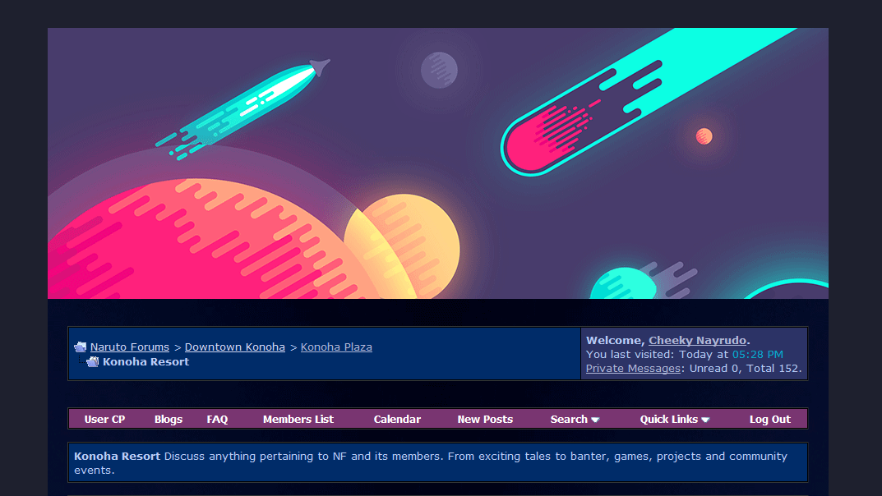Go to Blogs in the navbar
882x496 pixels.
tap(169, 419)
